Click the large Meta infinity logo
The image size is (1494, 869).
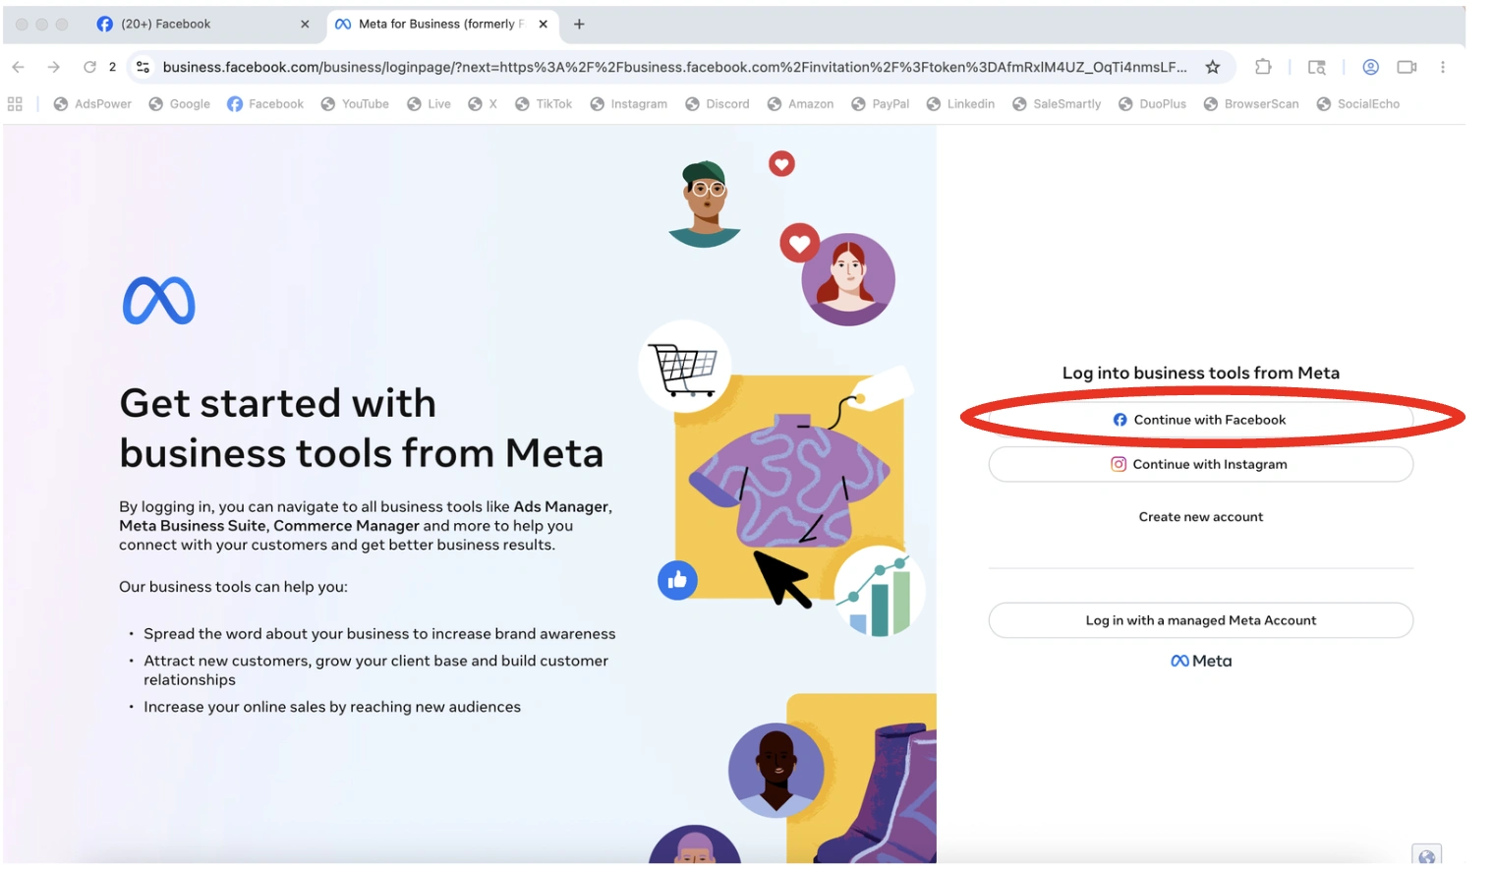coord(158,301)
